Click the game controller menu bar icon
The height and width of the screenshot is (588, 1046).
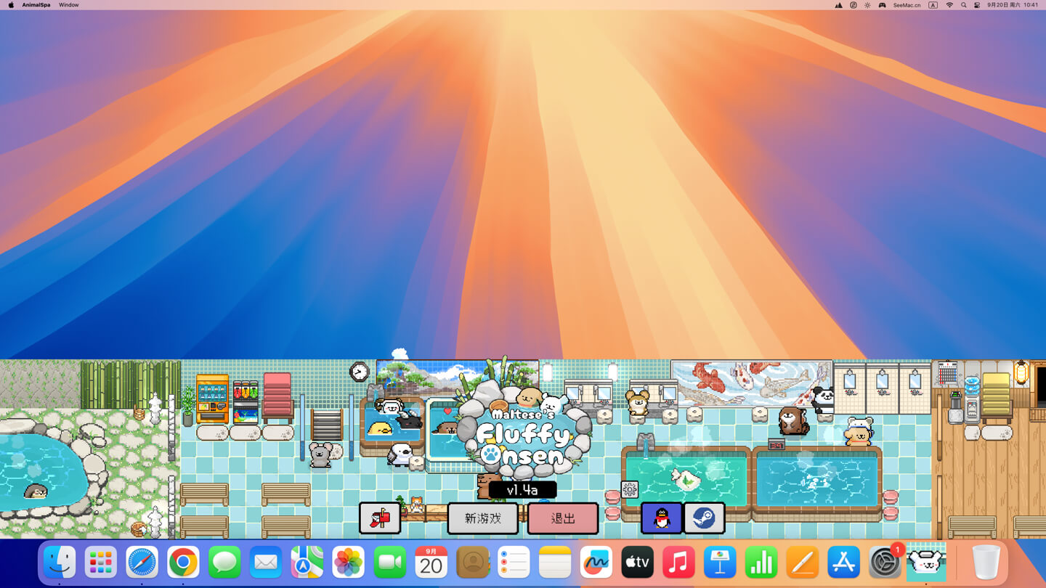point(882,5)
